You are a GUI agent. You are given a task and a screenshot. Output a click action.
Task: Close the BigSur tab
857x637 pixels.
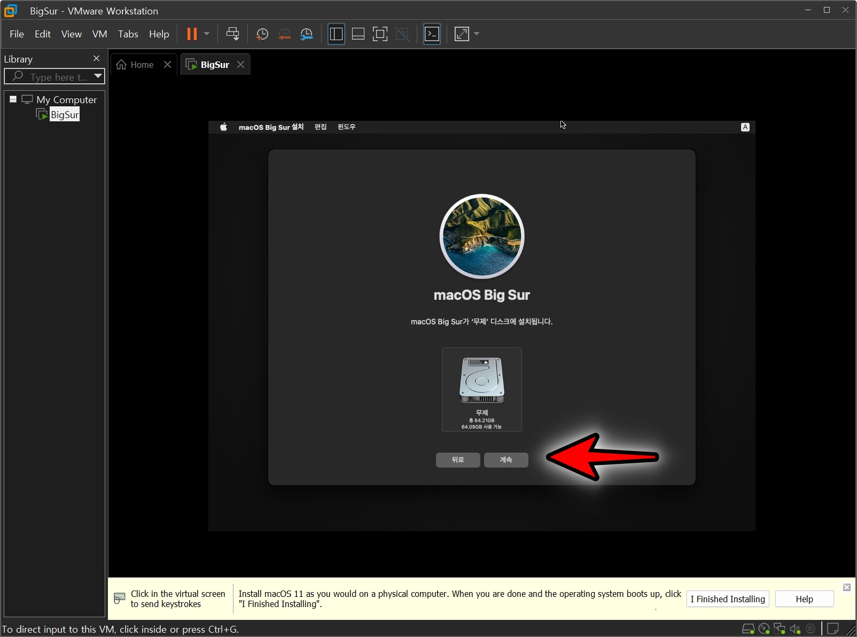tap(241, 65)
